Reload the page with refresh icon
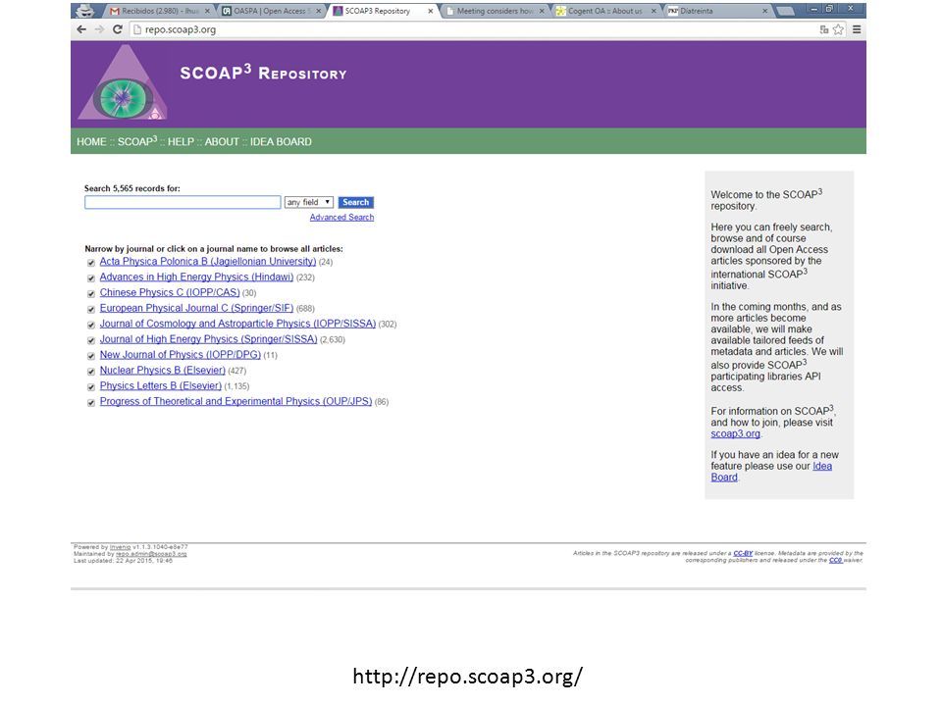This screenshot has height=706, width=942. click(118, 29)
